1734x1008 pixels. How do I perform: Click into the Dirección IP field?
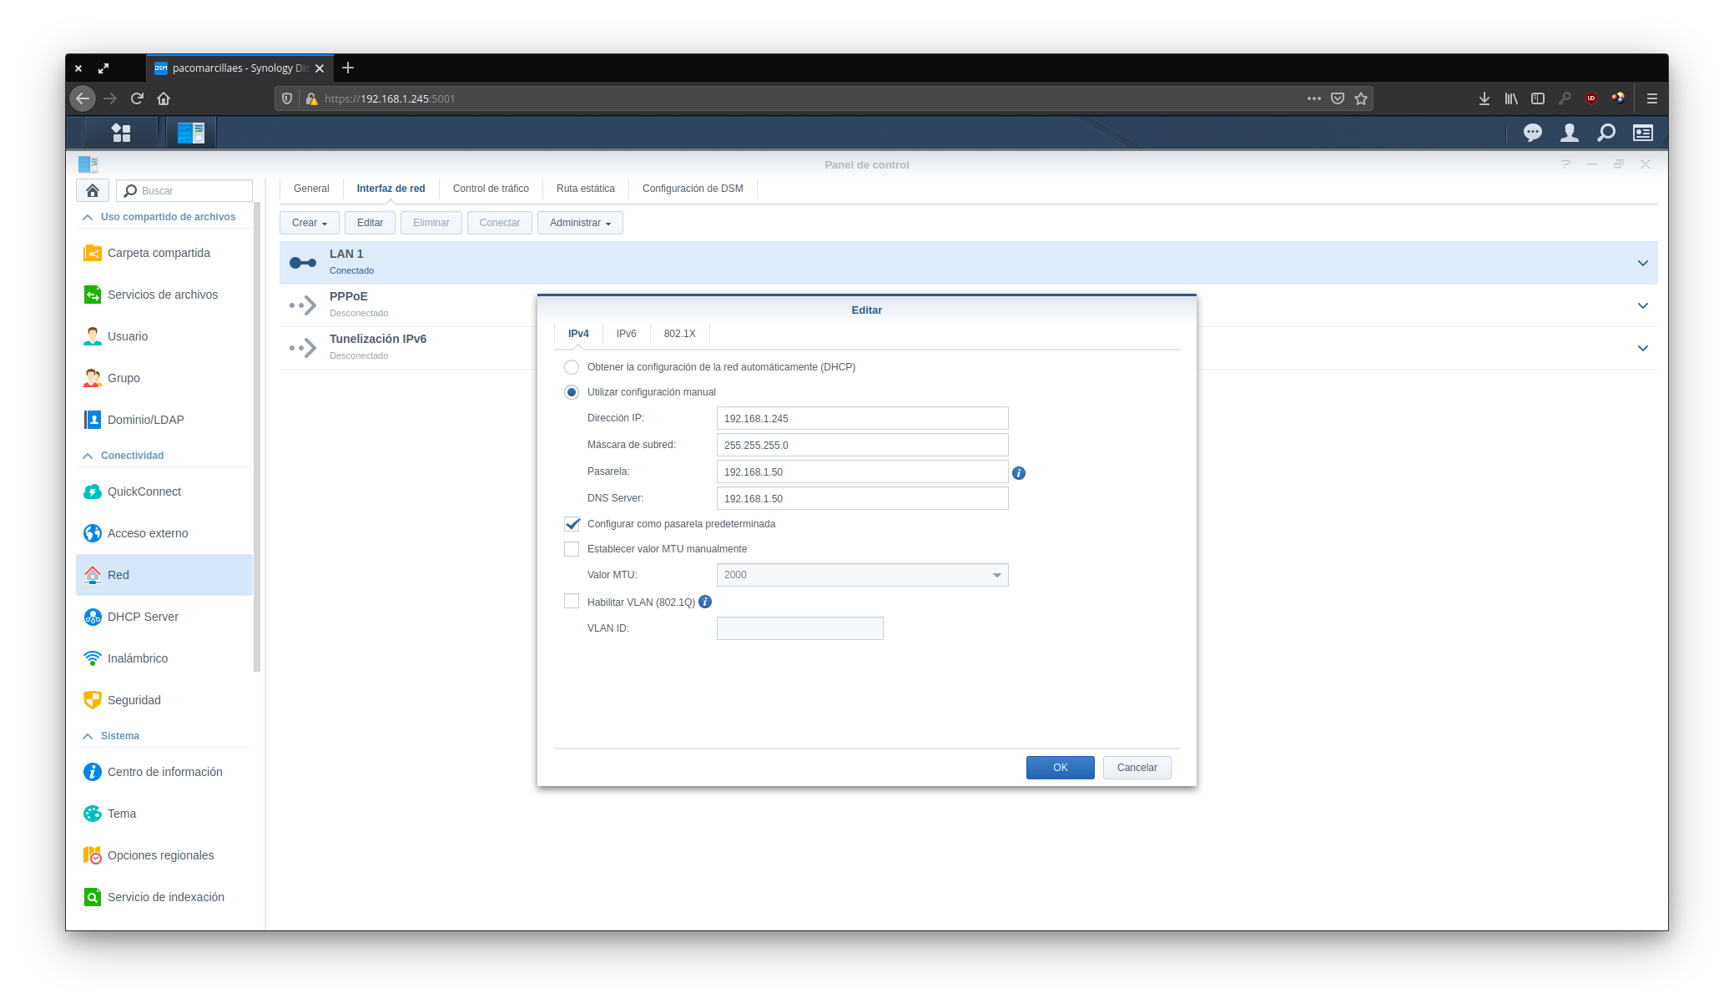click(x=861, y=419)
